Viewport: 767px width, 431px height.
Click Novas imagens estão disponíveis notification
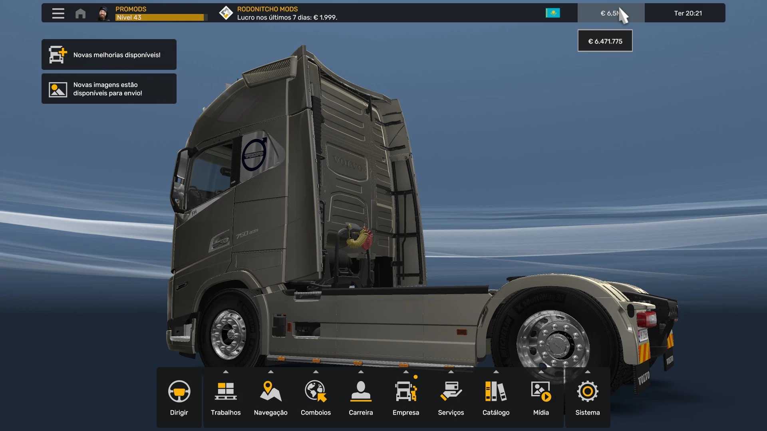click(109, 89)
